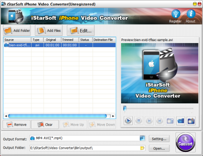Clear all files with Clear button

click(45, 125)
